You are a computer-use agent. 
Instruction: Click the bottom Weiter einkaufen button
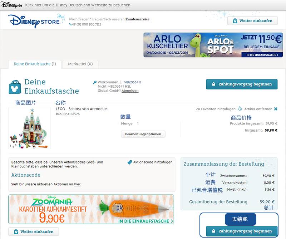click(x=34, y=231)
